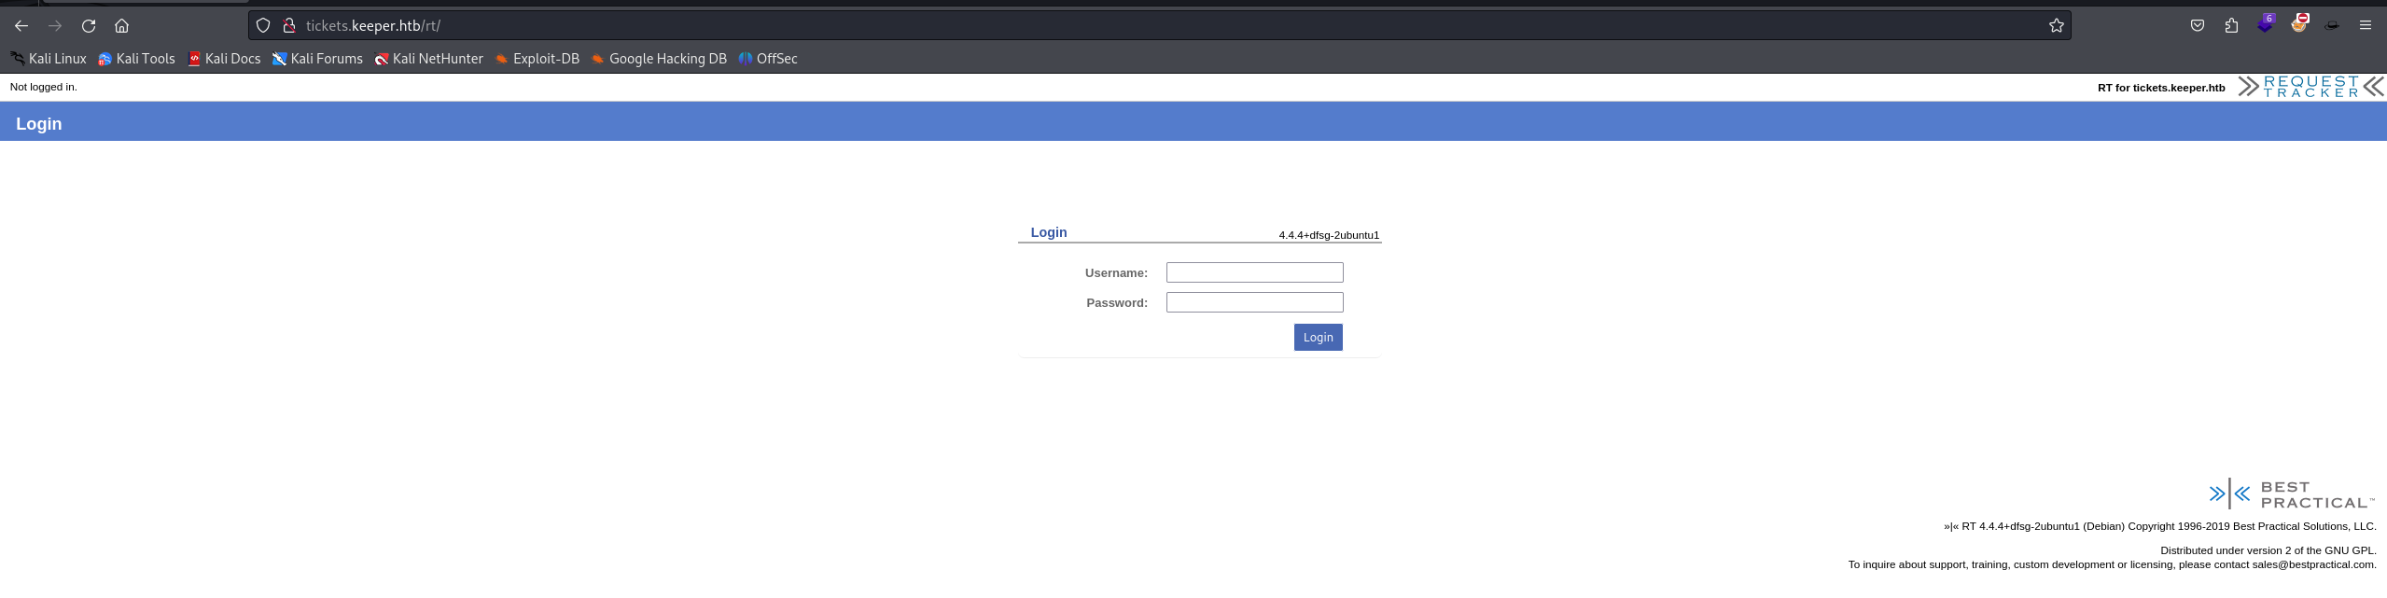
Task: Open the Kali Forums bookmark
Action: tap(317, 59)
